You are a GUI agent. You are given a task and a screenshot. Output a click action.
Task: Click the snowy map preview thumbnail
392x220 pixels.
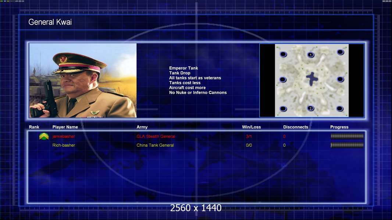312,80
